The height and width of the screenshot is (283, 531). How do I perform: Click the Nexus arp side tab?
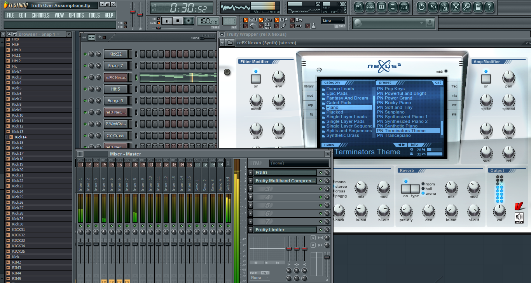click(310, 105)
